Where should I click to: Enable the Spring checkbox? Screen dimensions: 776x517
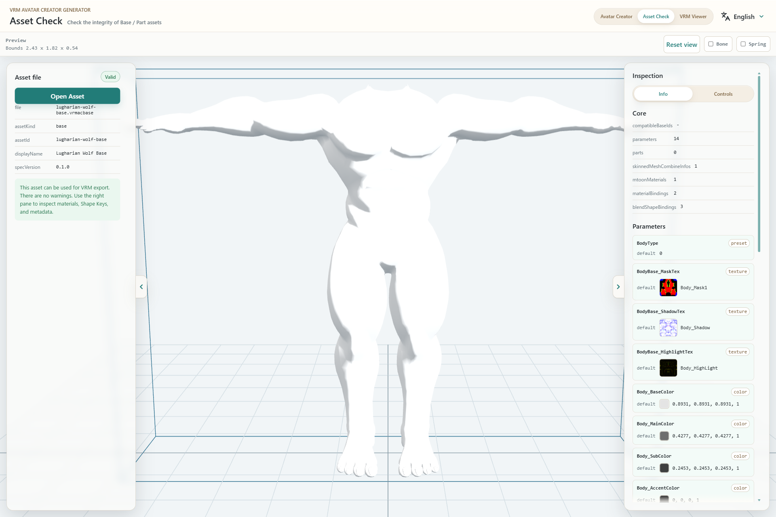pos(743,44)
